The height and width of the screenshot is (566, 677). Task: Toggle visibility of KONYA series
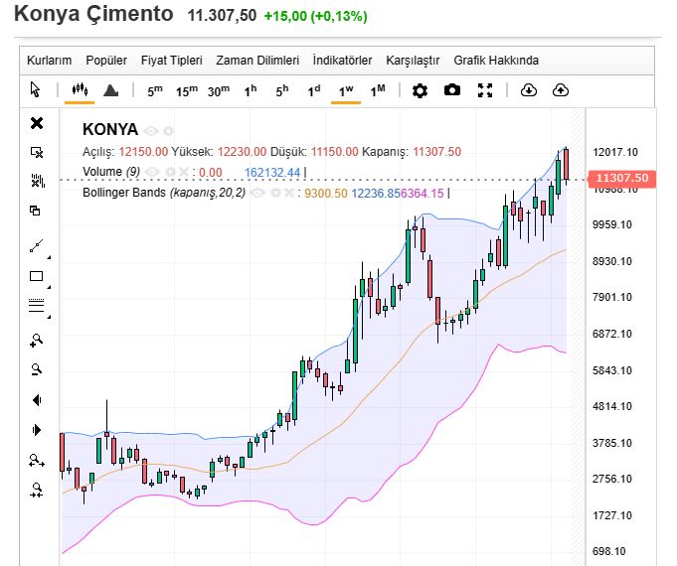151,130
